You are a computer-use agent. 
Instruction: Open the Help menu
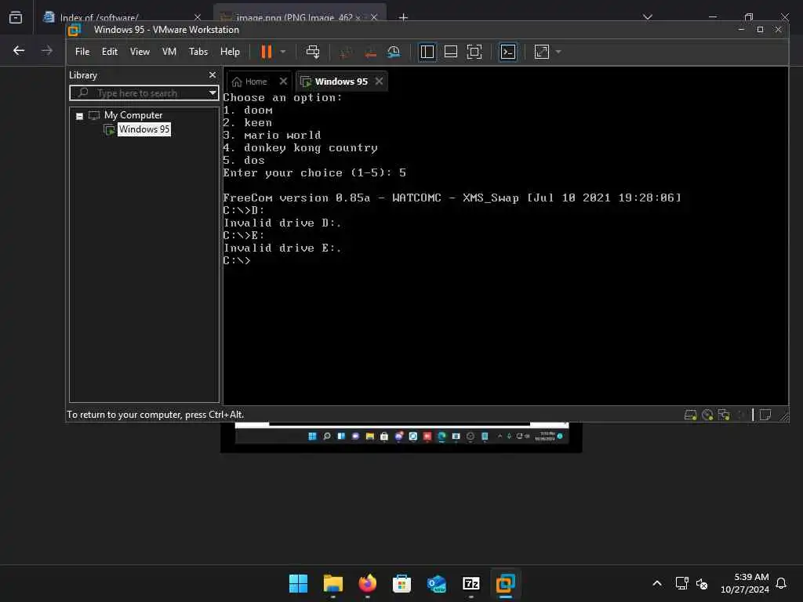point(230,52)
